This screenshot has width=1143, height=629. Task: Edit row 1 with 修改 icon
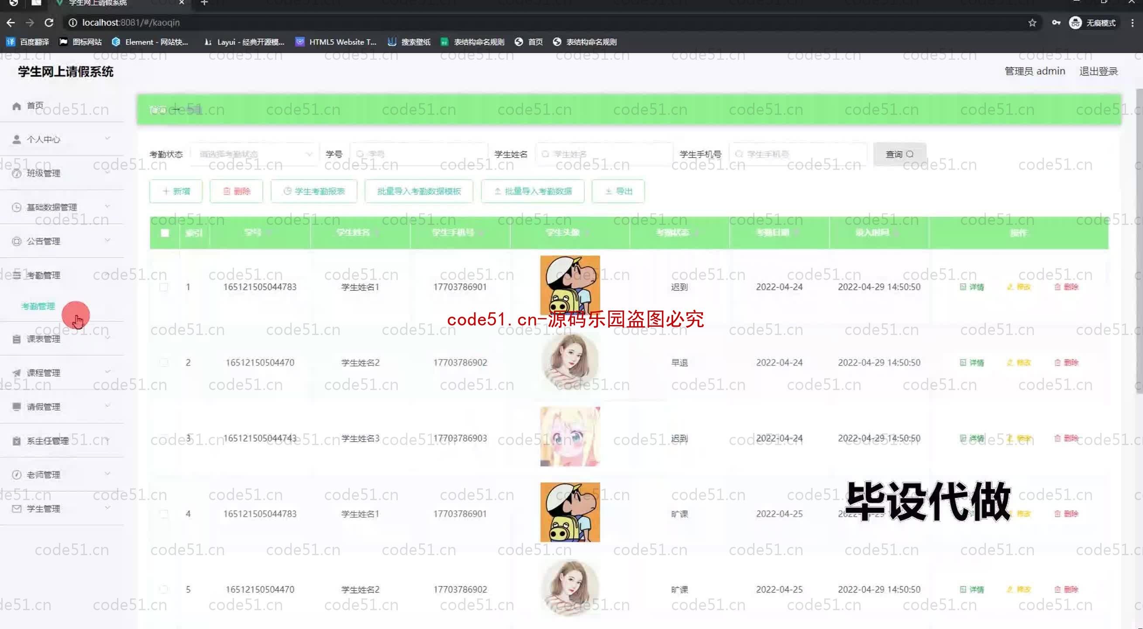pyautogui.click(x=1019, y=287)
